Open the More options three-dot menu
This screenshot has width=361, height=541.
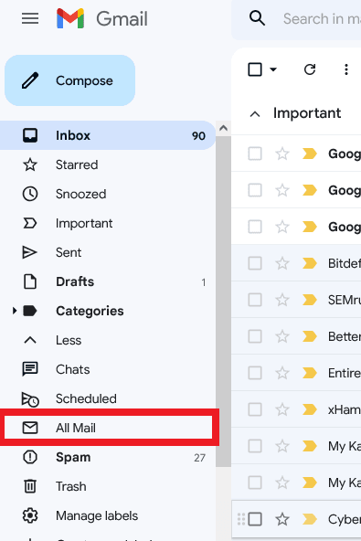click(346, 69)
